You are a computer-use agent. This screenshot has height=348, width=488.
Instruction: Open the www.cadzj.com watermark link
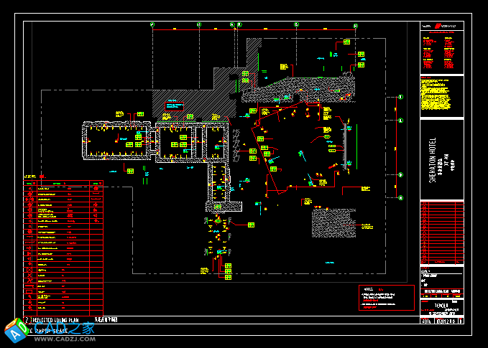click(x=66, y=339)
